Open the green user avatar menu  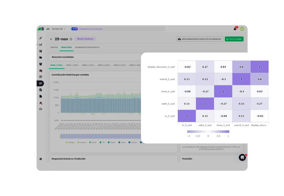(242, 29)
